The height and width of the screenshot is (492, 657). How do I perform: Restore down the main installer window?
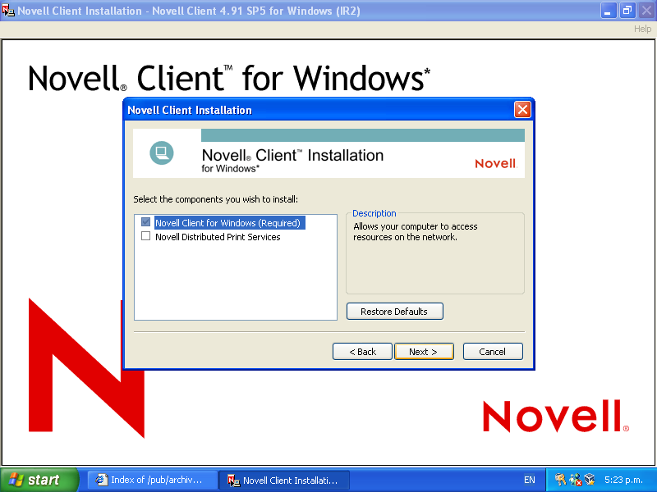627,11
